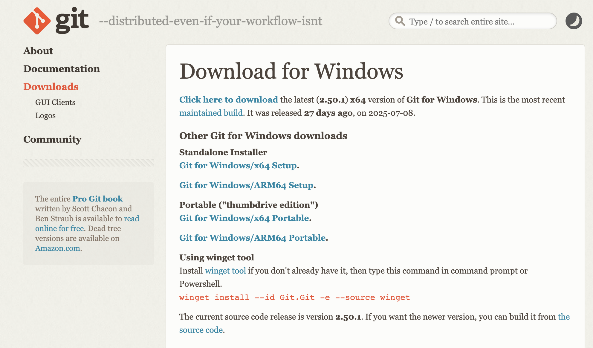Download Git for Windows/x64 Setup

click(x=237, y=165)
